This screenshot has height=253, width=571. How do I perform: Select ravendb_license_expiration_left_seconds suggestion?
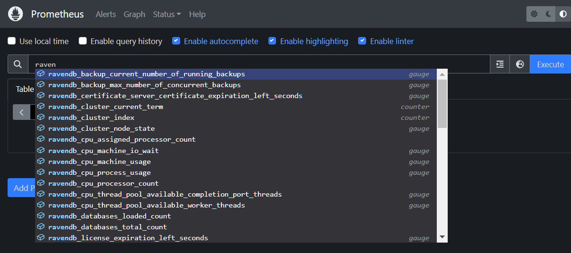point(236,238)
